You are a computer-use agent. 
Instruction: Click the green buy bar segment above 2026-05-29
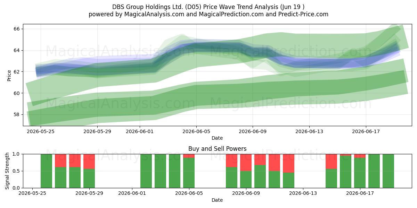pos(89,179)
